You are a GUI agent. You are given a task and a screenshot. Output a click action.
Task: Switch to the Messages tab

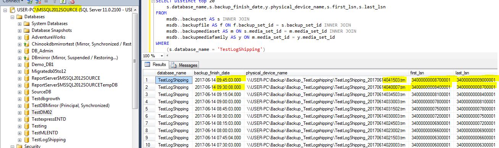click(x=184, y=65)
